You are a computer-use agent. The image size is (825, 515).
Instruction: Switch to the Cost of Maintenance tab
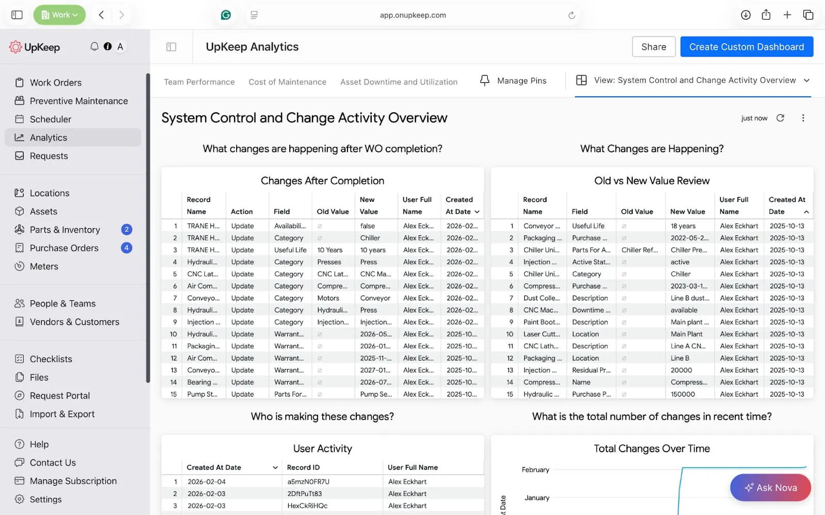tap(287, 82)
